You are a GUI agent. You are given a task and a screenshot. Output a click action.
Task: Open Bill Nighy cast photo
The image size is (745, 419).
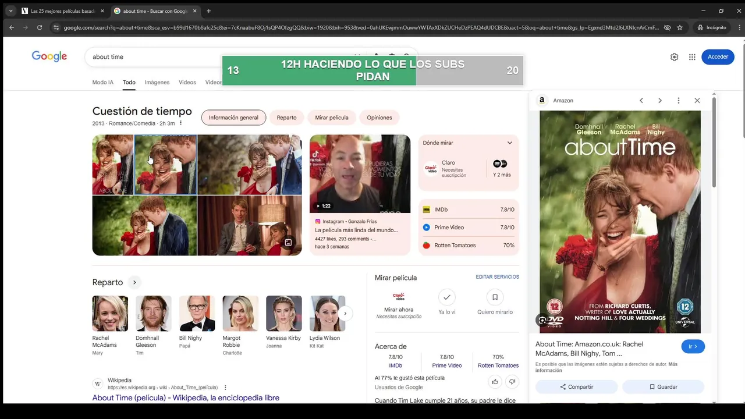(197, 314)
